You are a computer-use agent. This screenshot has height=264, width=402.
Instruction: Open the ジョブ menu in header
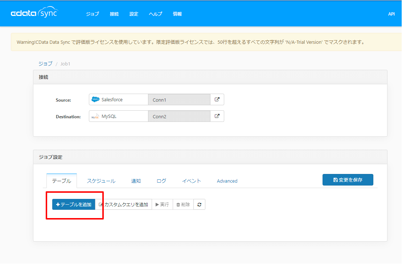tap(92, 14)
